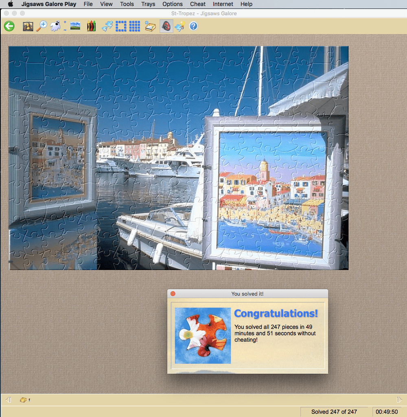The width and height of the screenshot is (407, 417).
Task: Open help with the question mark icon
Action: [193, 26]
